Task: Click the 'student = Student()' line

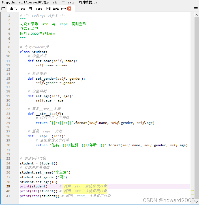Action: tap(38, 163)
